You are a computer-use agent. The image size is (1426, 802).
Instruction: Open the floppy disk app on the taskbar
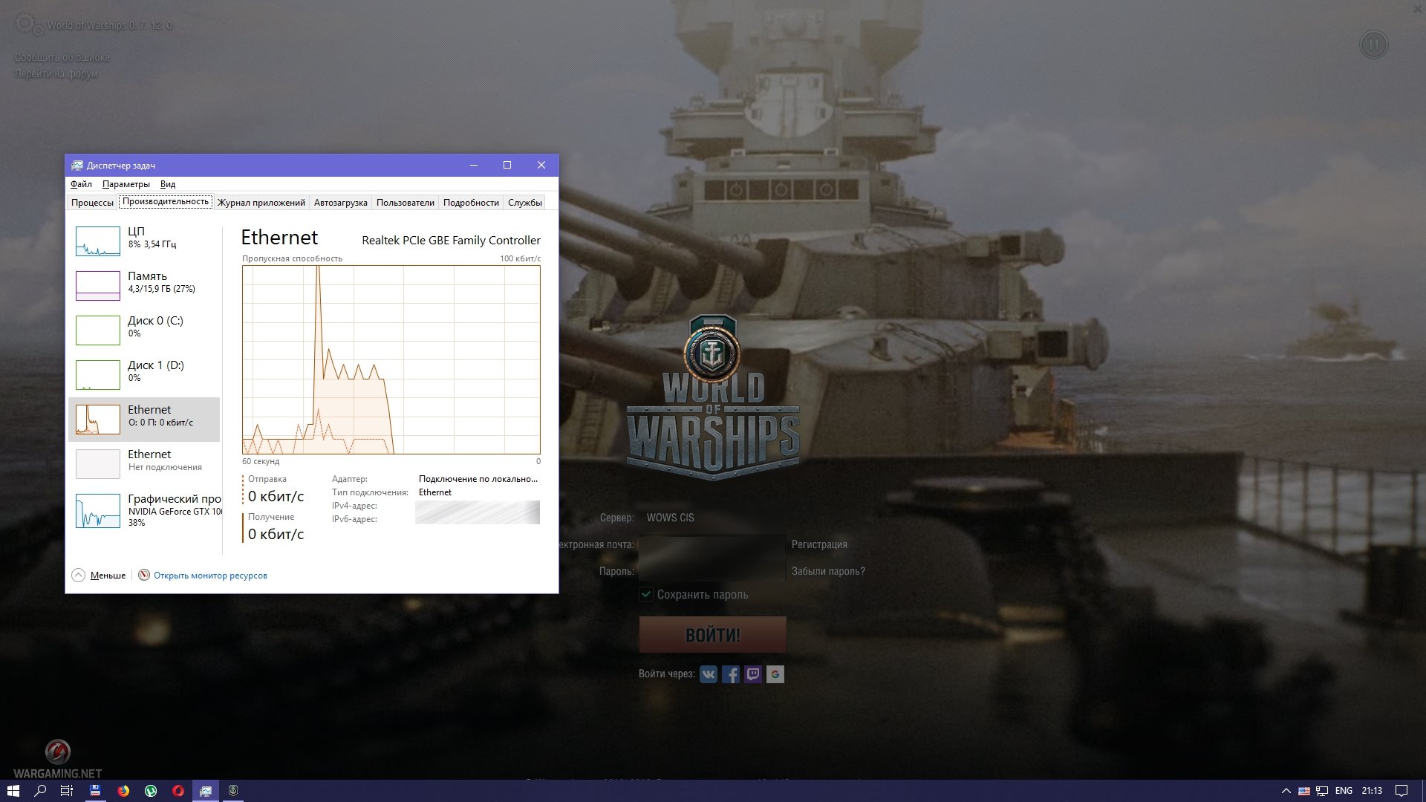point(95,791)
